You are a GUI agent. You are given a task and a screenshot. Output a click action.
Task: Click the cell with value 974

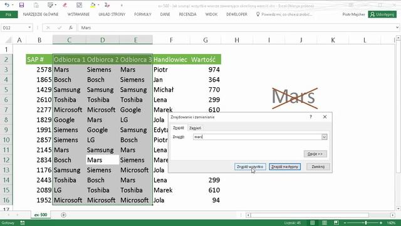tap(206, 70)
